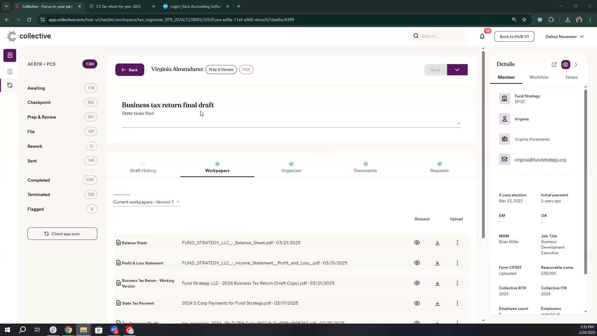The height and width of the screenshot is (336, 597).
Task: Click the calculator icon in left sidebar
Action: 10,72
